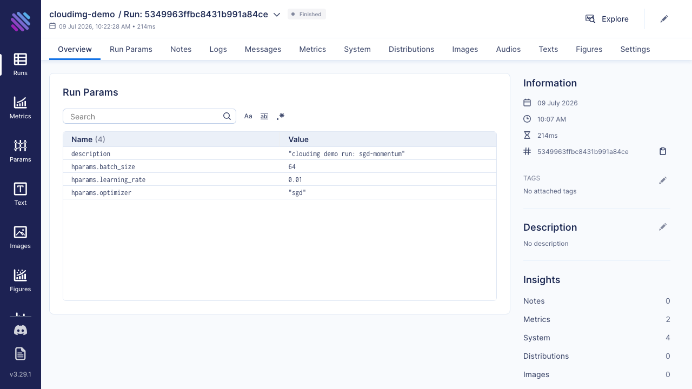Select the hparams.optimizer row
Viewport: 692px width, 389px height.
[280, 192]
